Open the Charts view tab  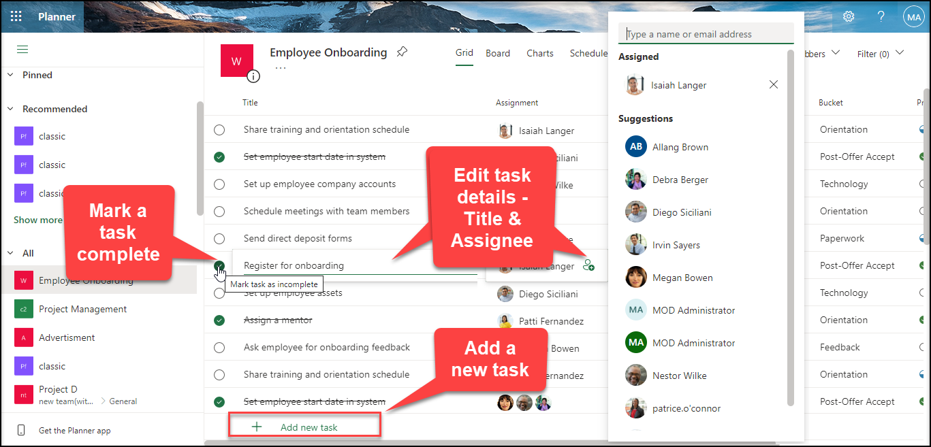pyautogui.click(x=539, y=53)
